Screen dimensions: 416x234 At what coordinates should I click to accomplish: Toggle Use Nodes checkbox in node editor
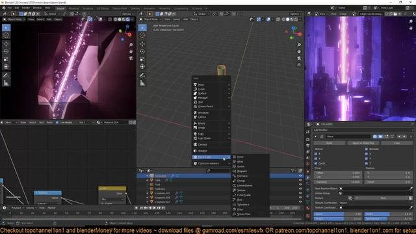click(57, 122)
